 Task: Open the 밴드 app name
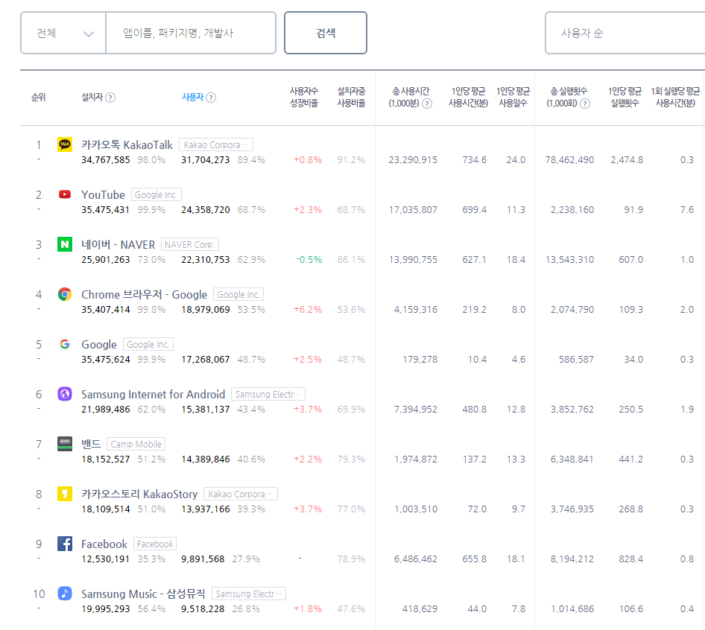(91, 444)
